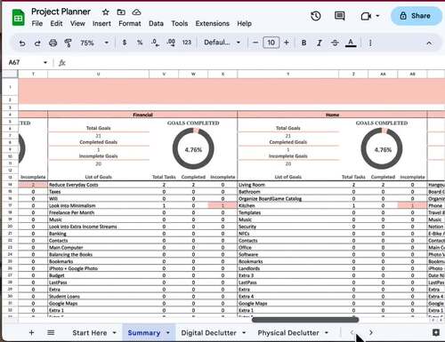The image size is (445, 342).
Task: Open the comments panel icon
Action: 339,16
